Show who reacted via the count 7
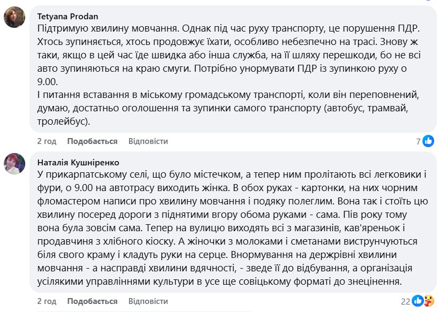This screenshot has width=446, height=312. click(x=418, y=141)
